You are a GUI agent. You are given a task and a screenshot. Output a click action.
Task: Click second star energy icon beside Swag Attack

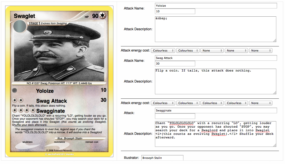tap(21, 100)
